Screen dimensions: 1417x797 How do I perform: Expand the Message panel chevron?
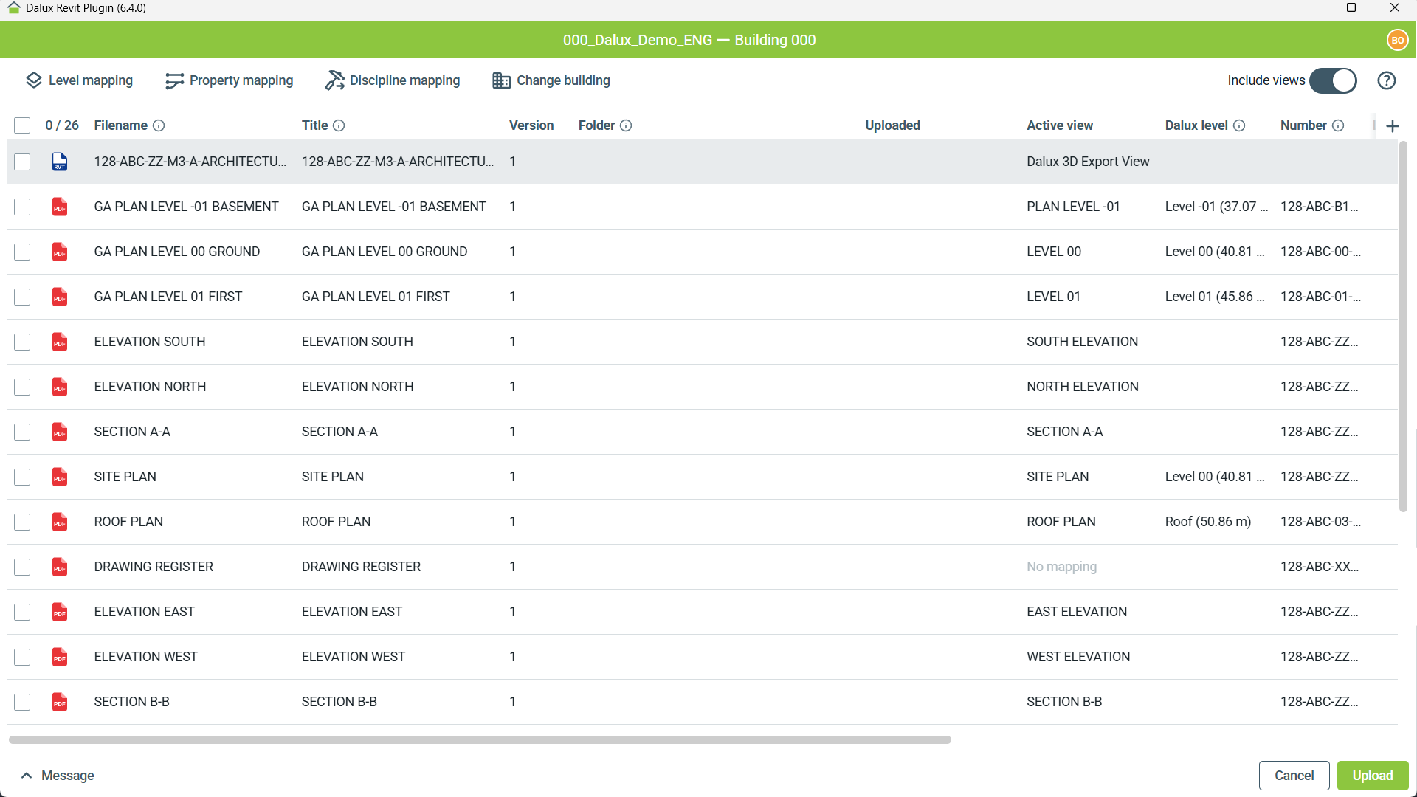27,776
